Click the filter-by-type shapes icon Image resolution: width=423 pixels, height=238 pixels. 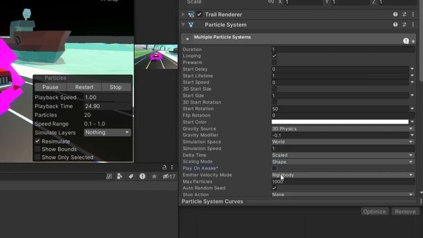(120, 177)
